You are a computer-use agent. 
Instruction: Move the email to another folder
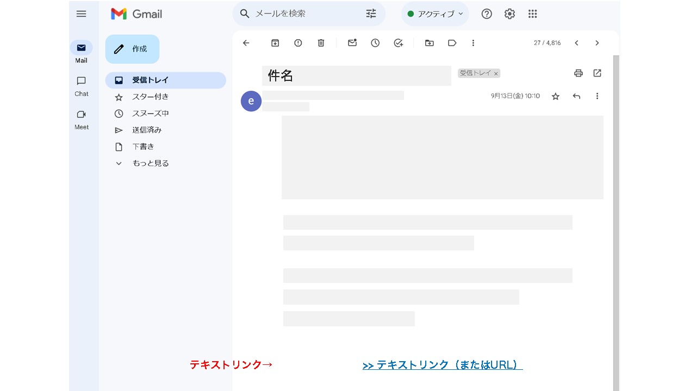pos(430,43)
